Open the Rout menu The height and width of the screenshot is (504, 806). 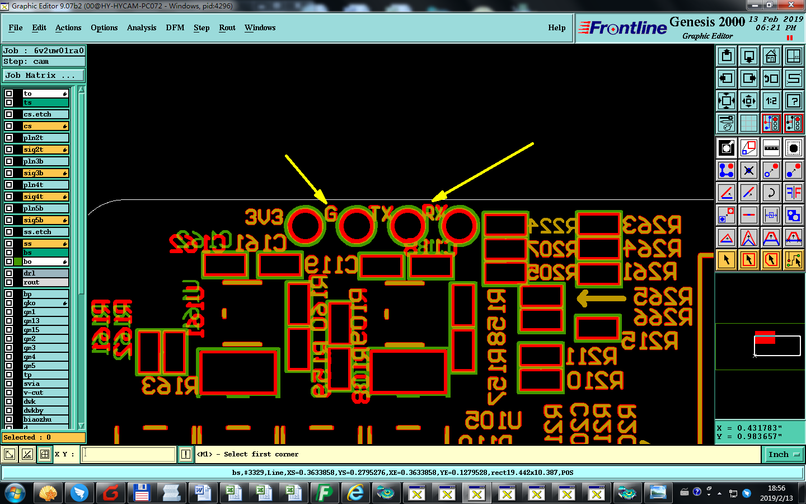coord(227,27)
